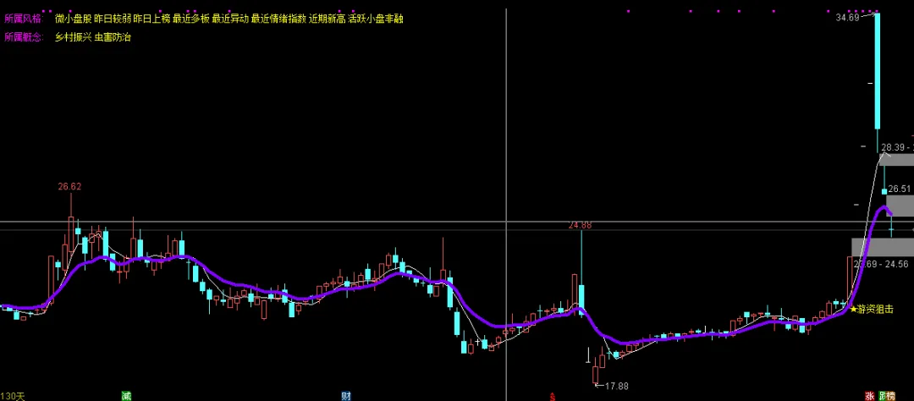The width and height of the screenshot is (914, 401).
Task: Click the gray gap zone labeled 28.39
Action: click(x=896, y=160)
